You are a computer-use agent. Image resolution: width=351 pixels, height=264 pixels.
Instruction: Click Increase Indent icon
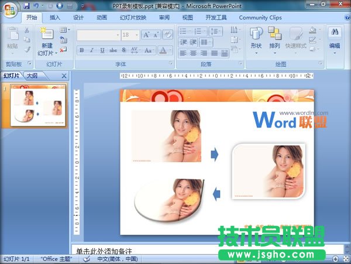pyautogui.click(x=193, y=42)
